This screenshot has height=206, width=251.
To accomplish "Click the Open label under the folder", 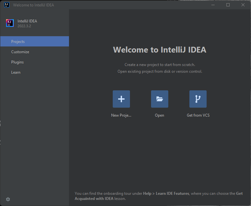I will (159, 115).
